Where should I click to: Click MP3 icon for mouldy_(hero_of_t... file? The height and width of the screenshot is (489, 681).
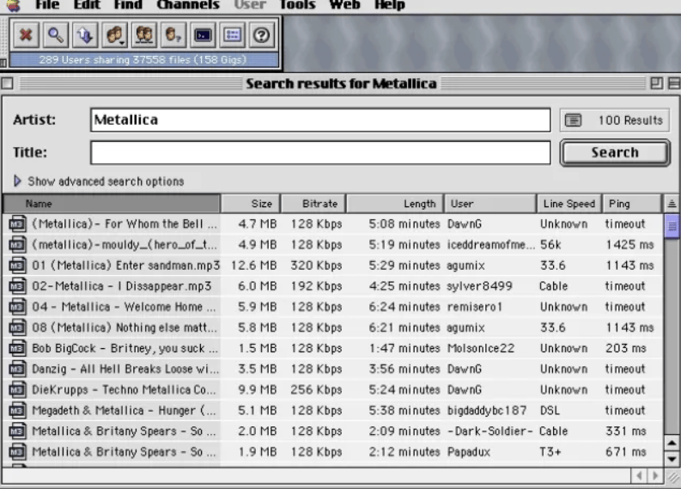[17, 244]
